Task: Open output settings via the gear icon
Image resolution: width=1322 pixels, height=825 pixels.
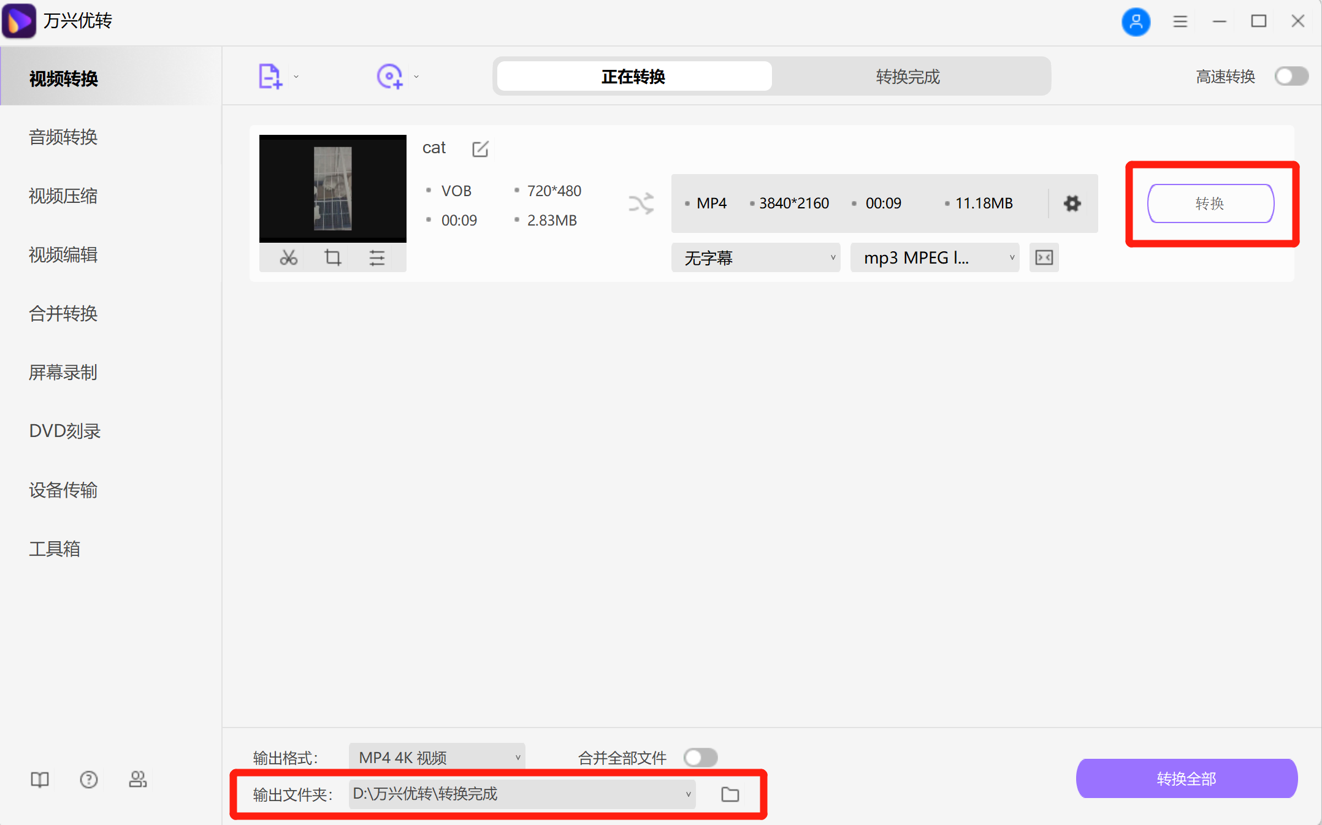Action: point(1072,203)
